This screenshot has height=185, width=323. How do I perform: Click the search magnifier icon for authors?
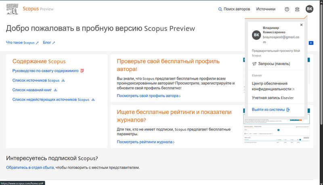tap(220, 9)
